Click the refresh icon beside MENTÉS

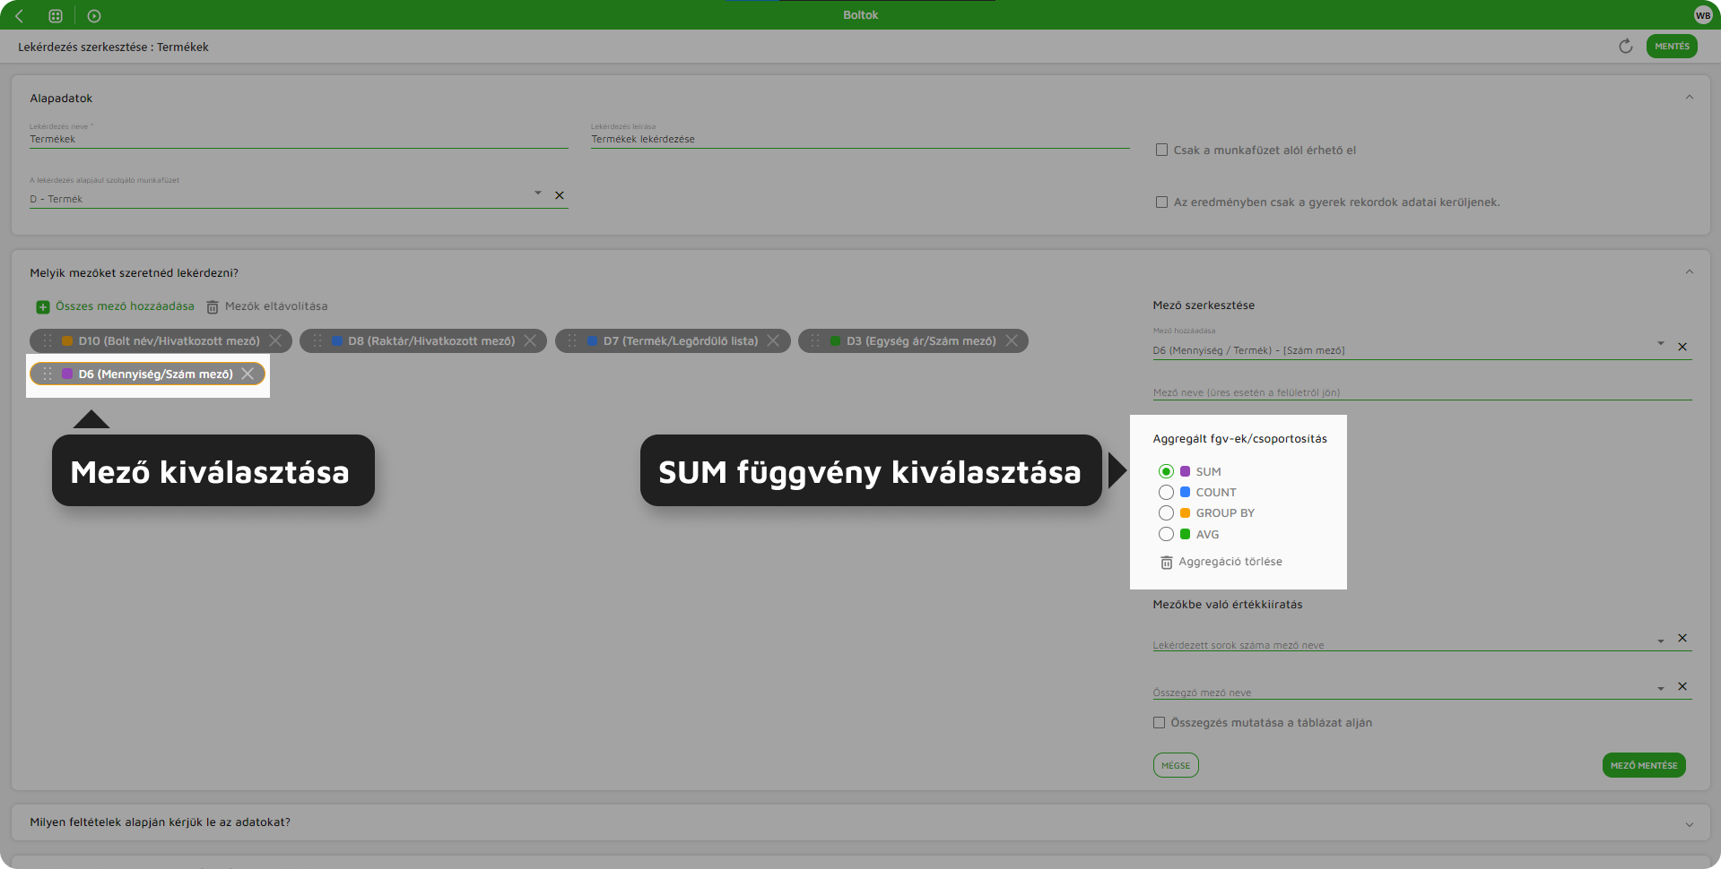(1625, 47)
